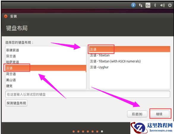Select 芬兰语 in the layout list
The image size is (174, 134).
point(46,56)
